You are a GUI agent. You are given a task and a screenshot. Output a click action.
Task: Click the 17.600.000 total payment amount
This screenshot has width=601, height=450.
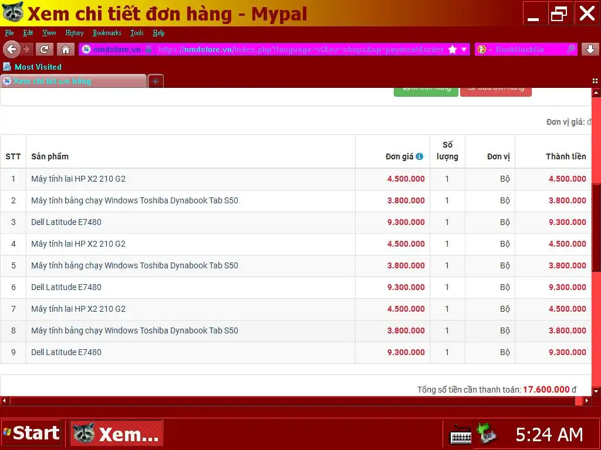(x=546, y=390)
